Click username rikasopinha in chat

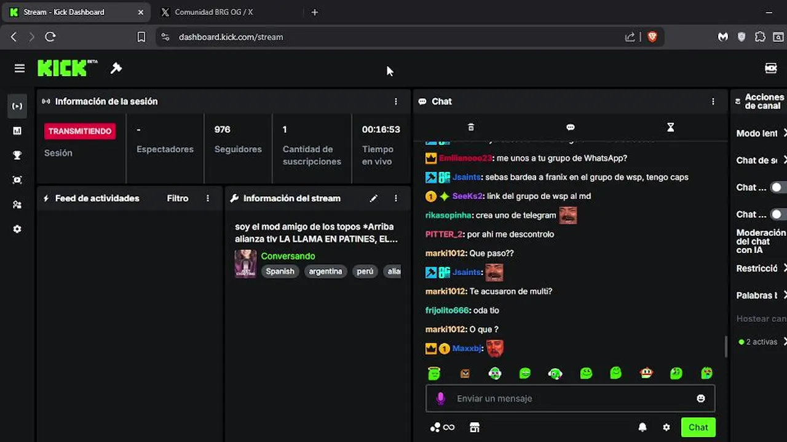pos(448,215)
